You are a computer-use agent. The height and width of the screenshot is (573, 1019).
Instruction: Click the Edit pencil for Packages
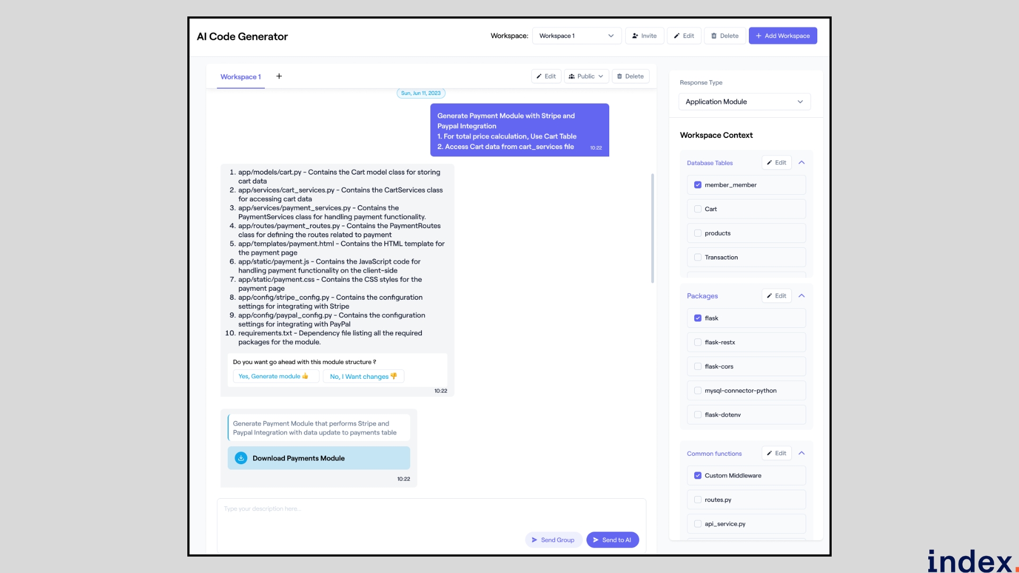[x=776, y=296]
